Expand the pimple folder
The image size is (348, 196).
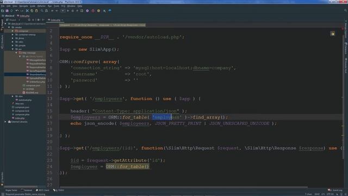[x=13, y=46]
